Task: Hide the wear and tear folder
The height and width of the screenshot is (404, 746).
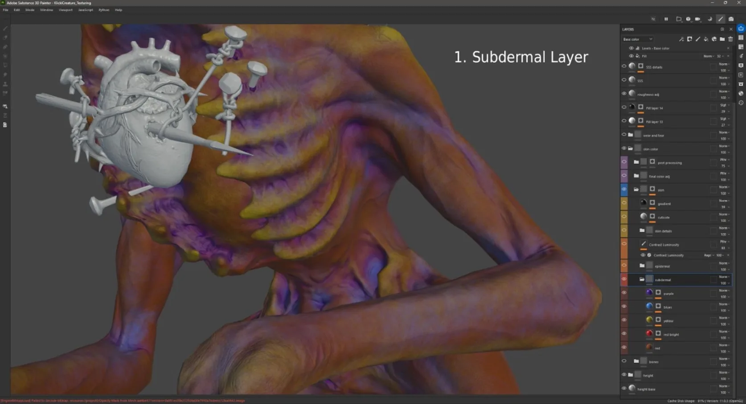Action: pyautogui.click(x=624, y=134)
